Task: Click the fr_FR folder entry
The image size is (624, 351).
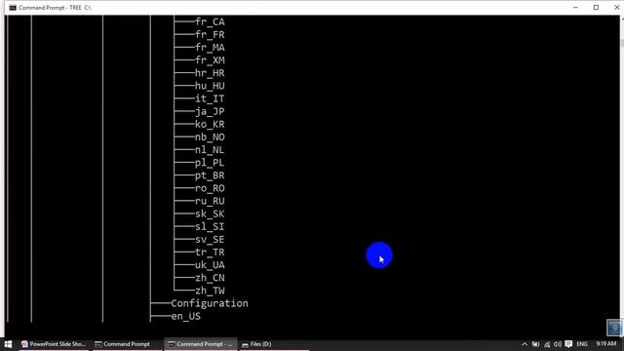Action: [x=210, y=35]
